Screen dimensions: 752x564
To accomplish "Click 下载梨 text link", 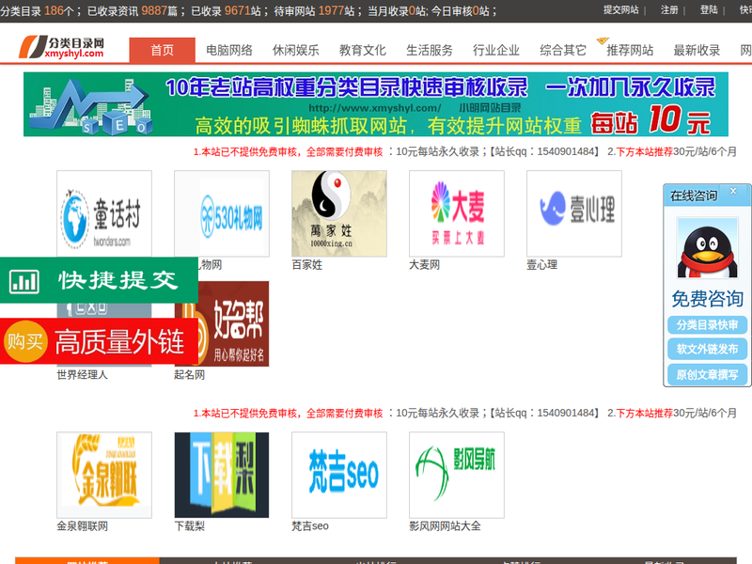I will (x=190, y=526).
